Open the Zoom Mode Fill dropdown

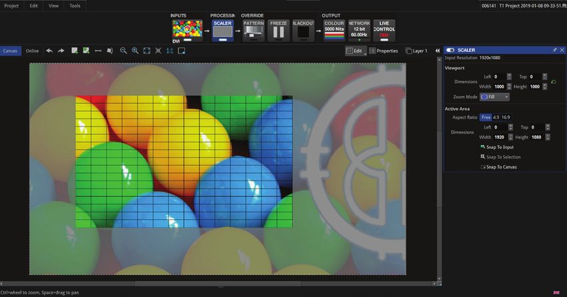click(x=494, y=97)
